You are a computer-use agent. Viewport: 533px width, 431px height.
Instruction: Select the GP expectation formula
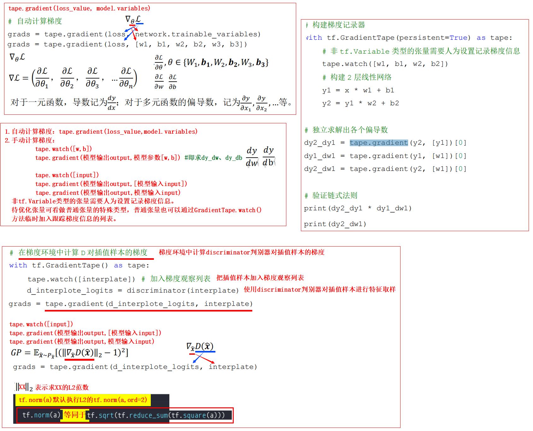coord(68,352)
